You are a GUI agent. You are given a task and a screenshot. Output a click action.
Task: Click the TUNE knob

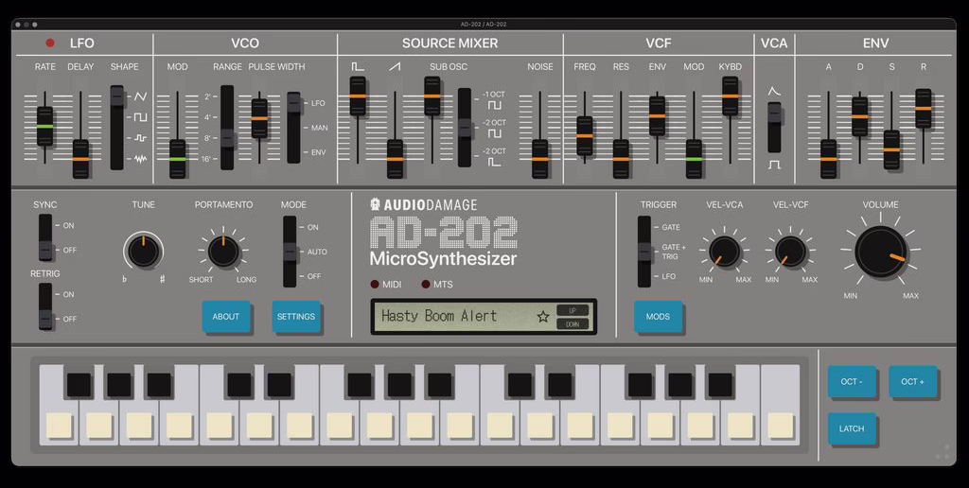point(144,252)
